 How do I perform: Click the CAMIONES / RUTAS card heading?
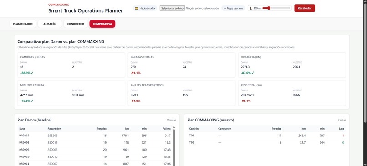click(x=32, y=57)
